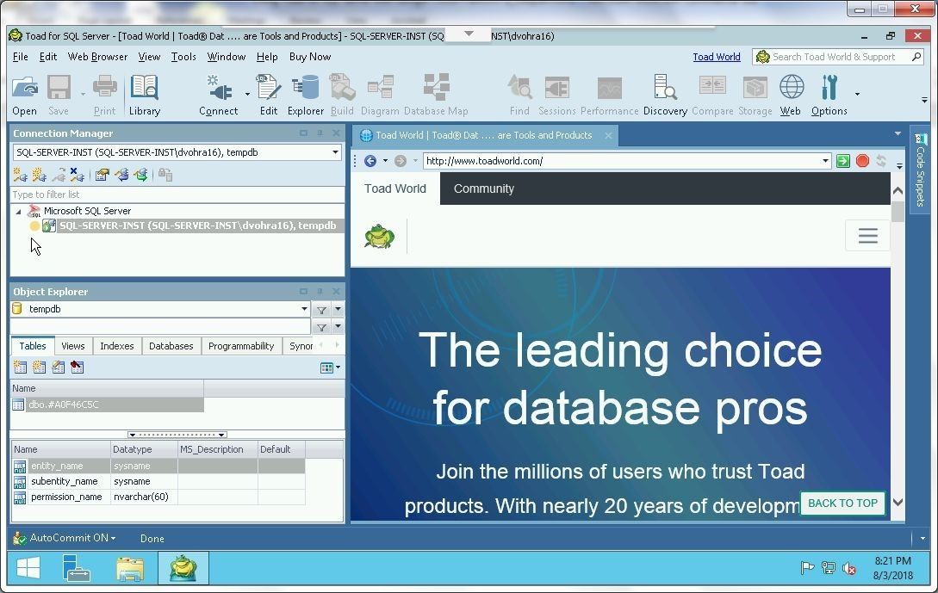The image size is (938, 593).
Task: Open the URL address bar dropdown
Action: [825, 161]
